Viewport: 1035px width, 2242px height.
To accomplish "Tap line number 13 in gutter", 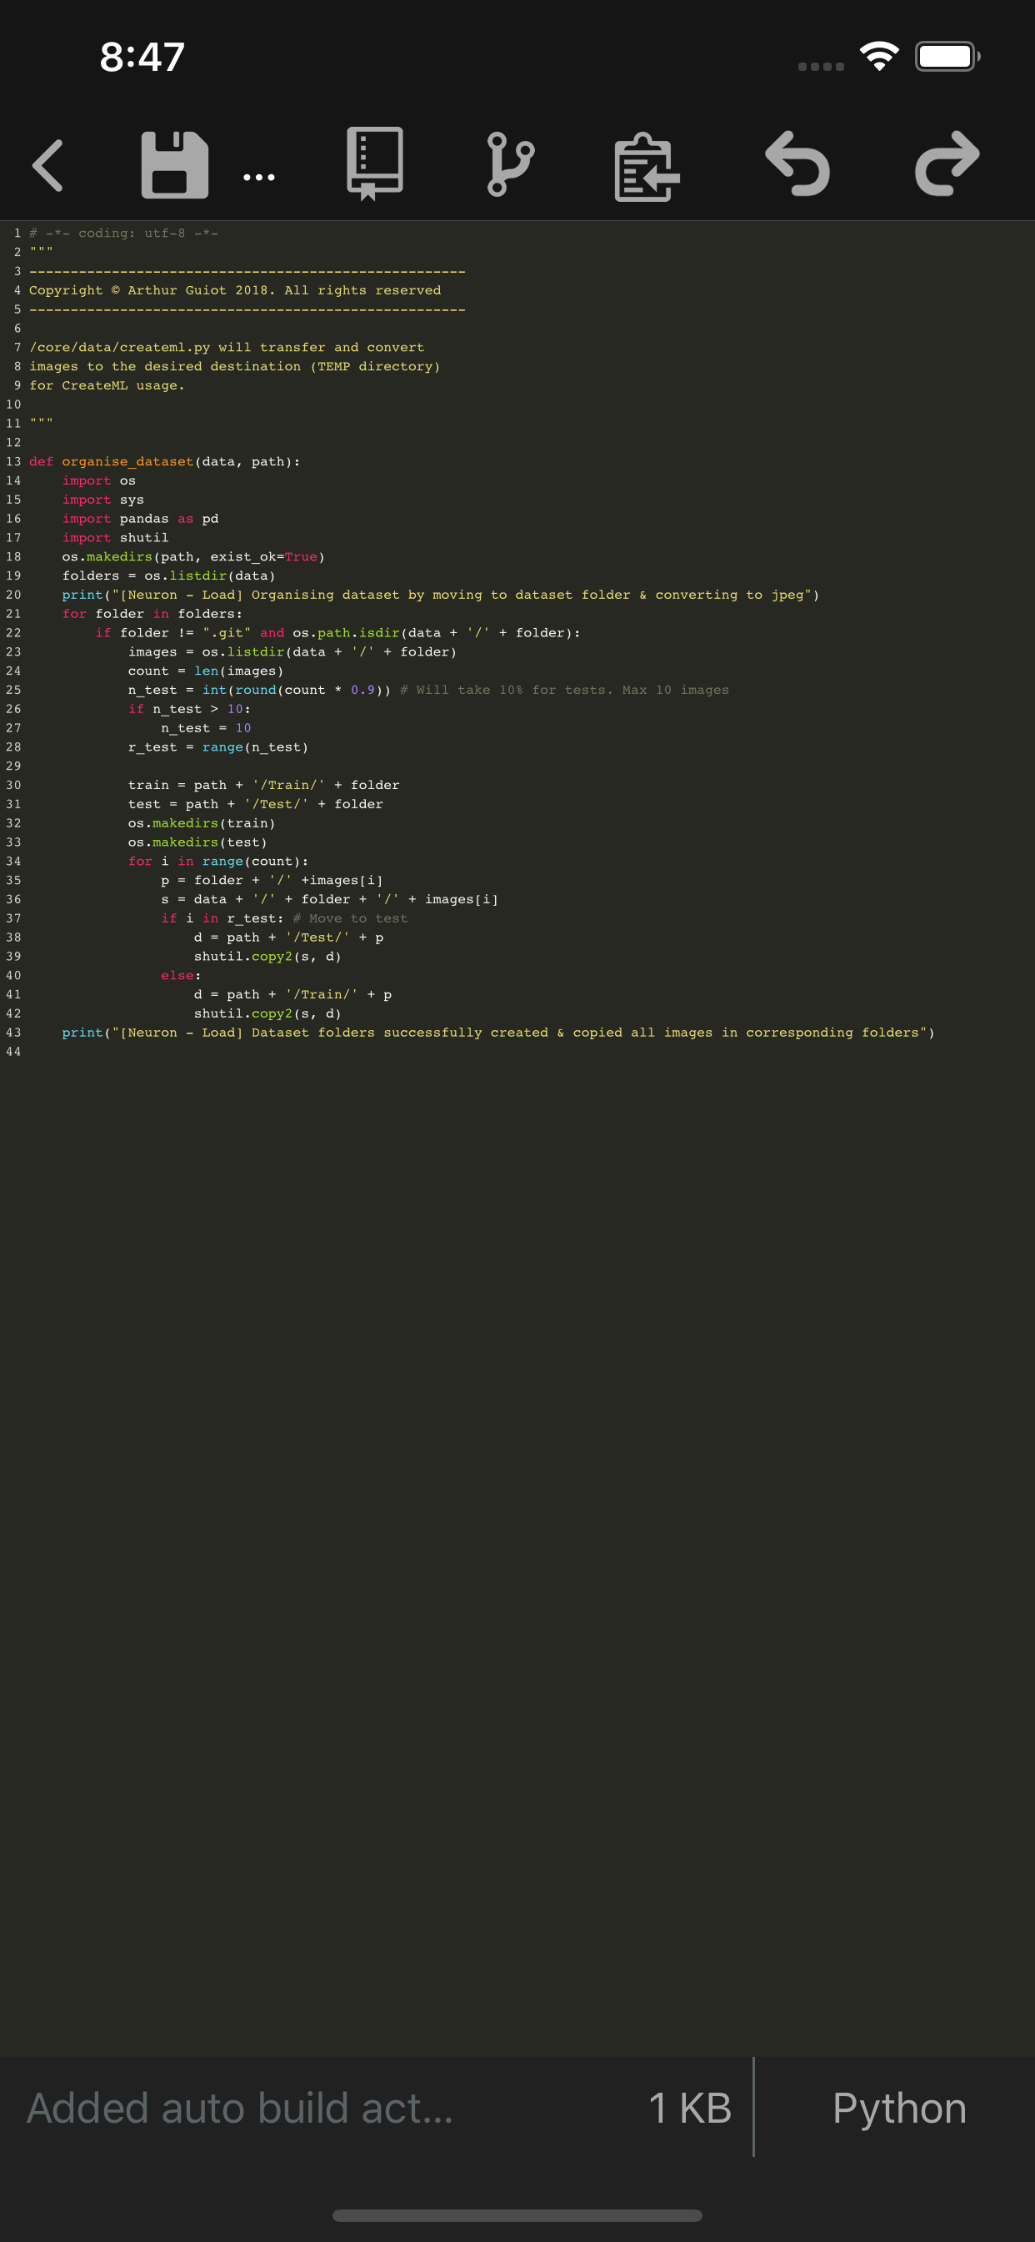I will click(13, 461).
